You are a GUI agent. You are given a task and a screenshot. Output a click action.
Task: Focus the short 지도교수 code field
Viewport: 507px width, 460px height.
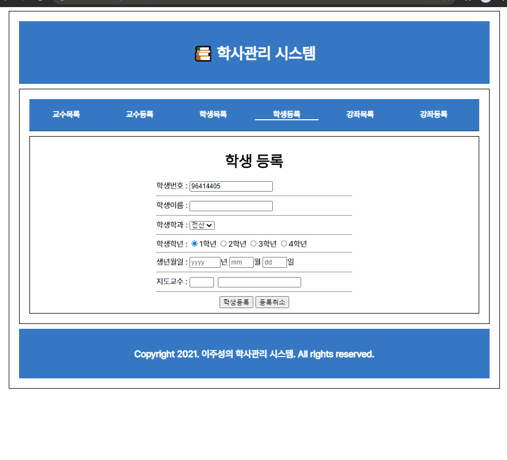(x=201, y=282)
